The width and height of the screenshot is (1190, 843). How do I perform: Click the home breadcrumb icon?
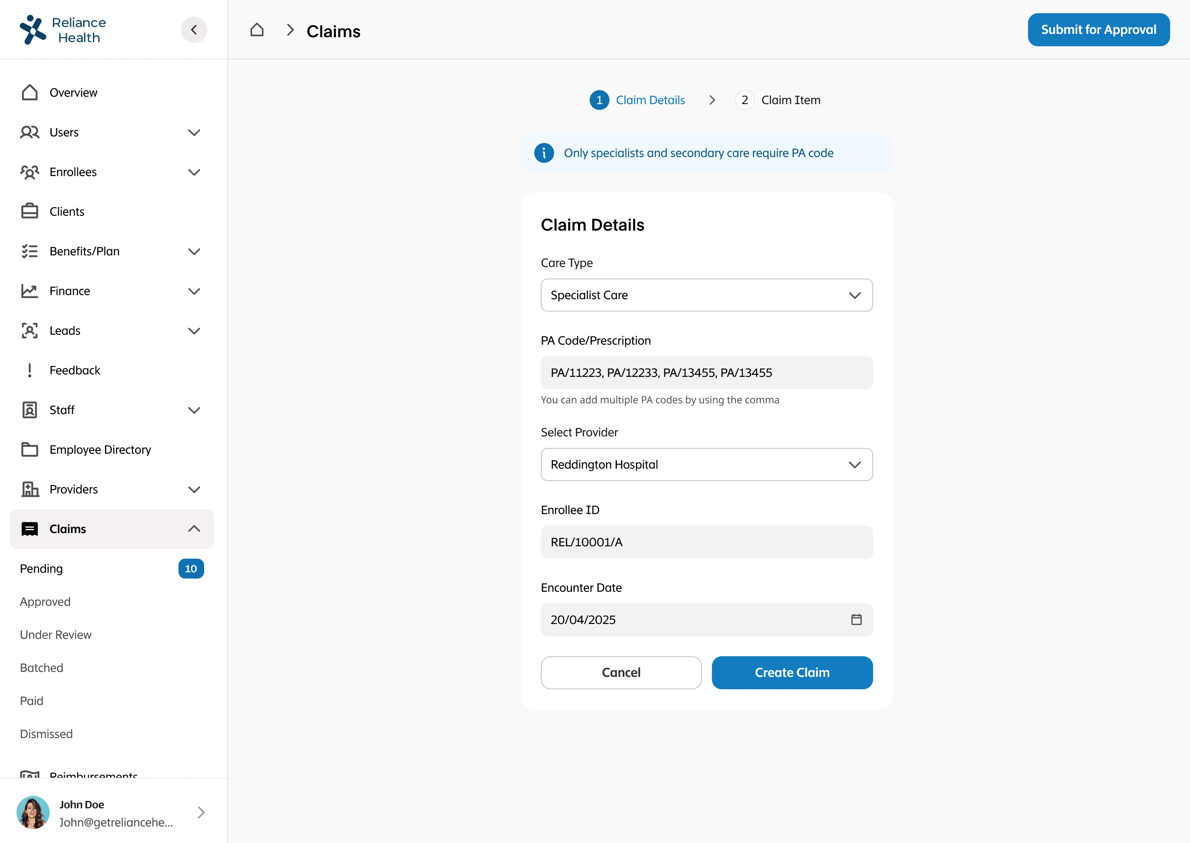coord(257,30)
